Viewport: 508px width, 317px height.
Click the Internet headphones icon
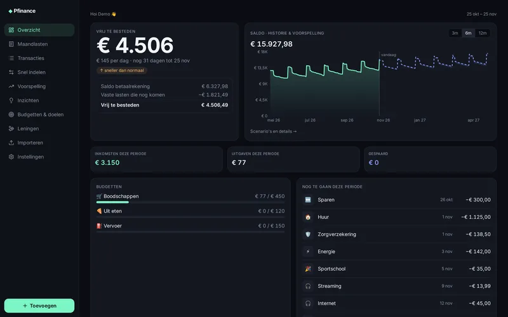coord(308,304)
